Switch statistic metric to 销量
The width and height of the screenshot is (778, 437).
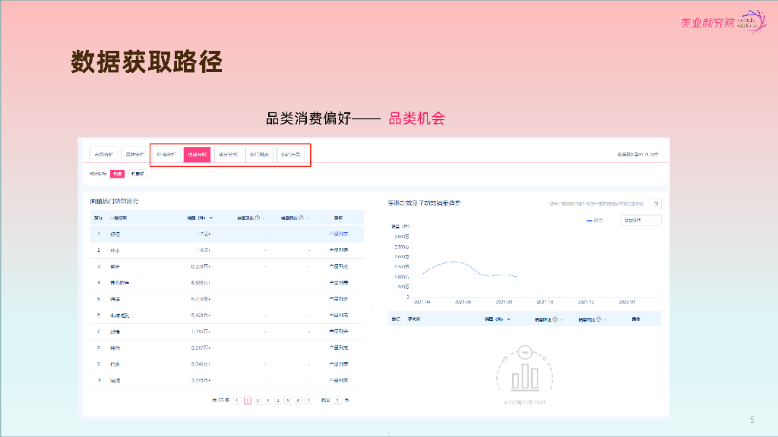[x=117, y=174]
